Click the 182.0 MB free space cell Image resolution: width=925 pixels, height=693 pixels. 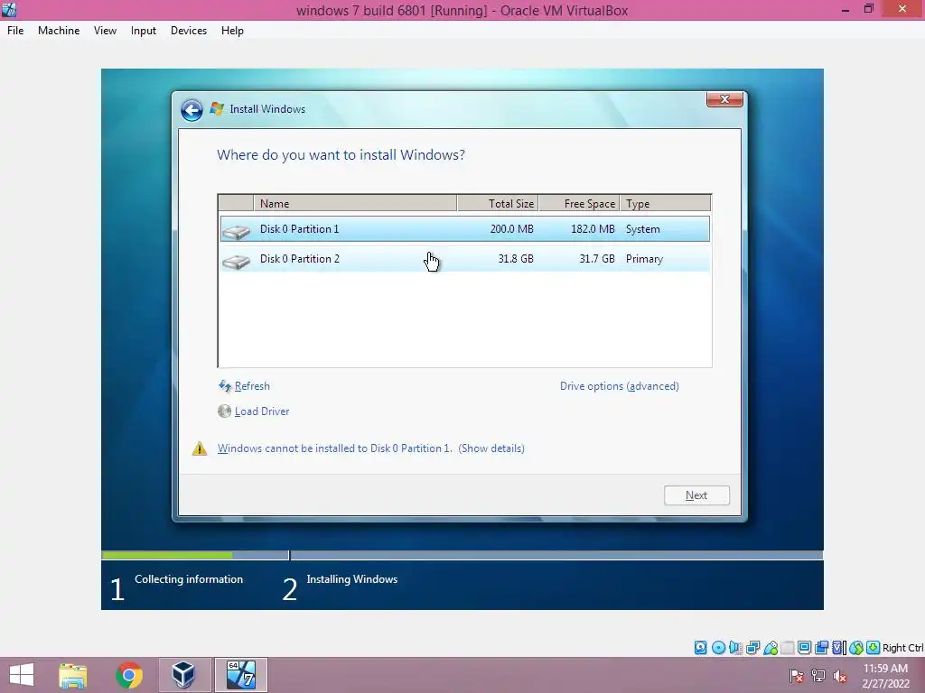pyautogui.click(x=593, y=229)
